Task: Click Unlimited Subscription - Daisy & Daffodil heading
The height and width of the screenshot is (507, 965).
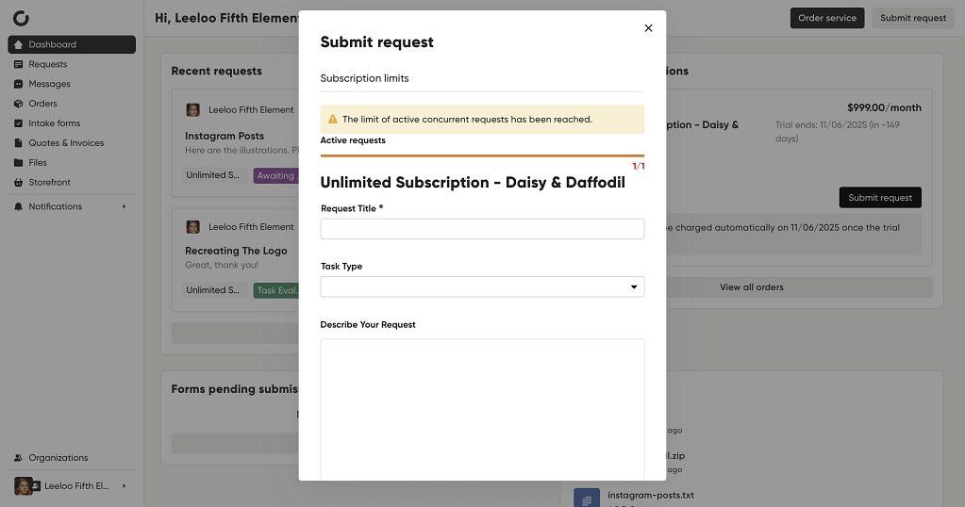Action: click(473, 183)
